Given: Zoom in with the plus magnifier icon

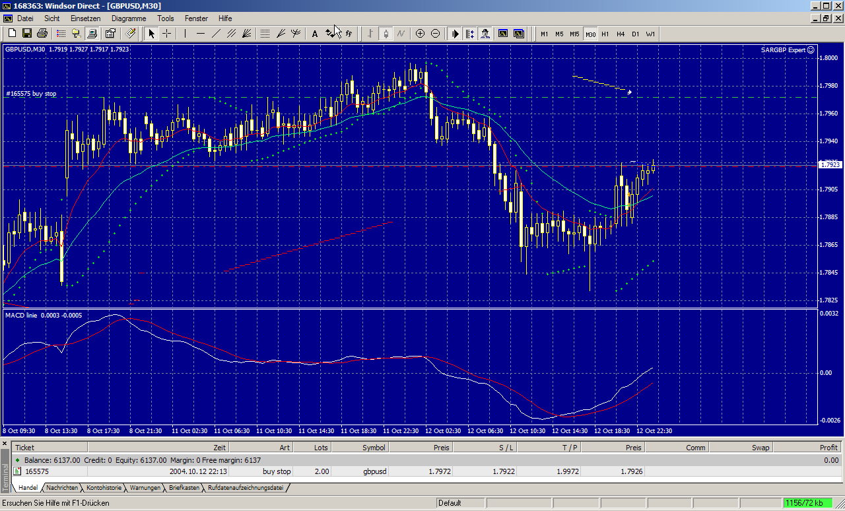Looking at the screenshot, I should coord(420,34).
